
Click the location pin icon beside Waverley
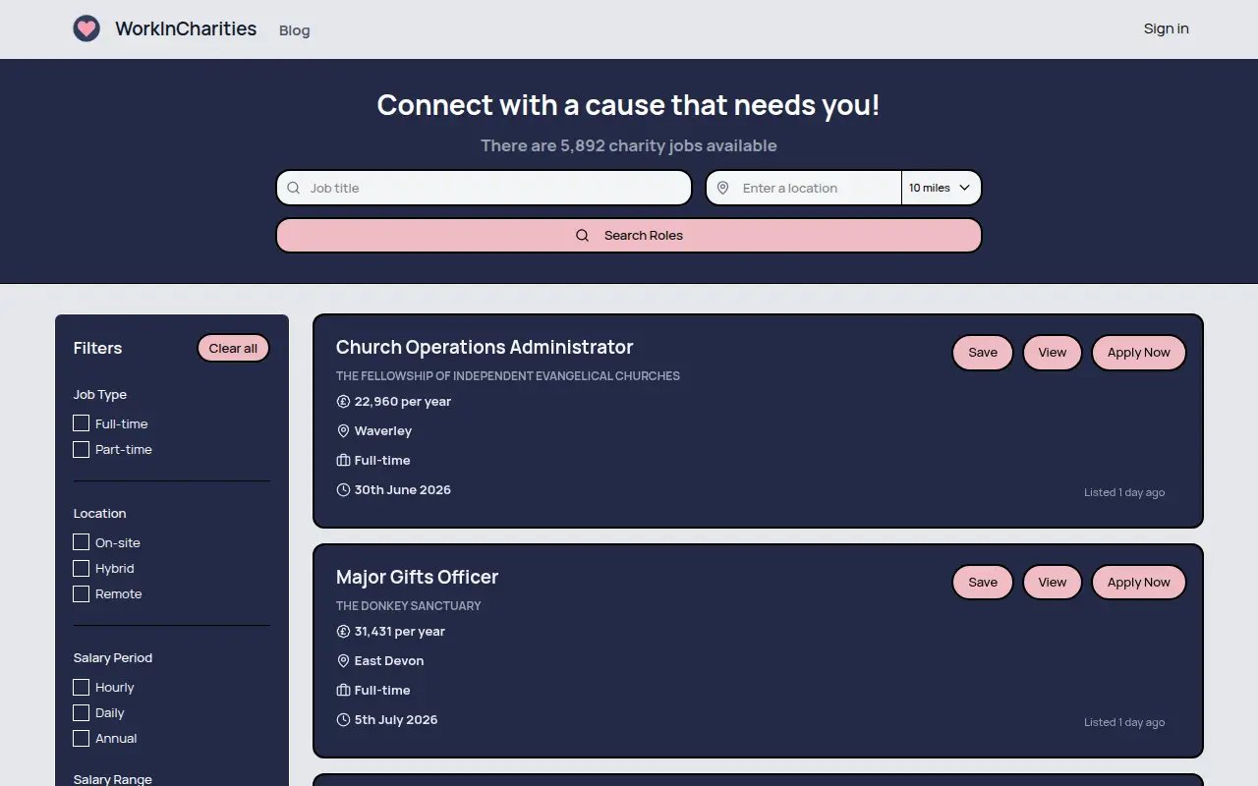[x=343, y=430]
